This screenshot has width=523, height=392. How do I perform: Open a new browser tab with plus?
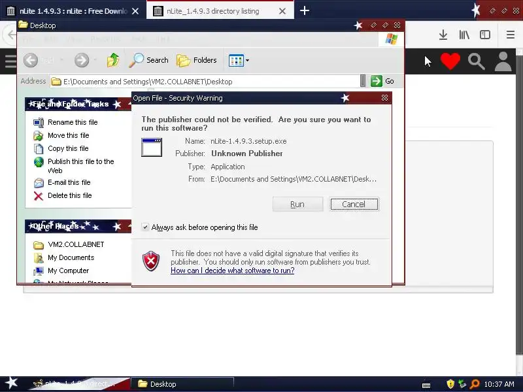tap(304, 10)
